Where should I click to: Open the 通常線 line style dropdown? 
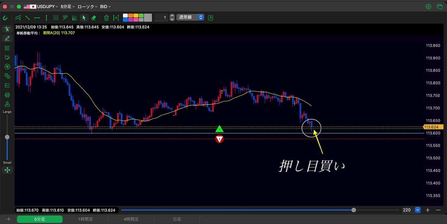click(190, 17)
